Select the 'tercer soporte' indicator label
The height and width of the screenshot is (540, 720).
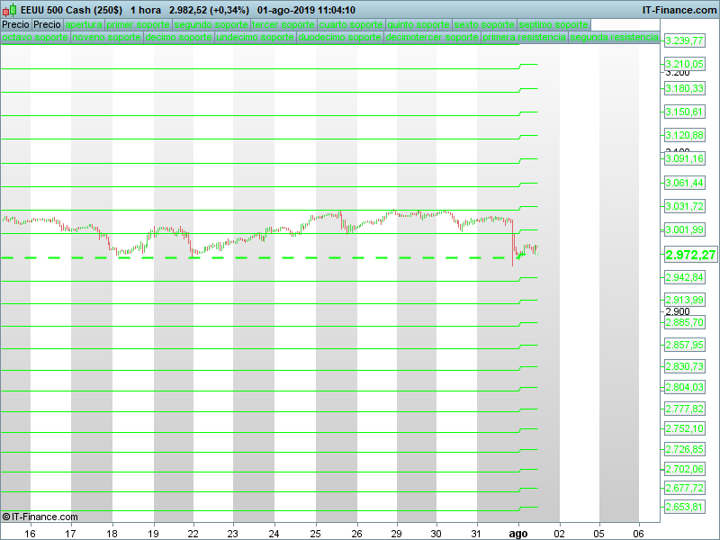tap(283, 25)
